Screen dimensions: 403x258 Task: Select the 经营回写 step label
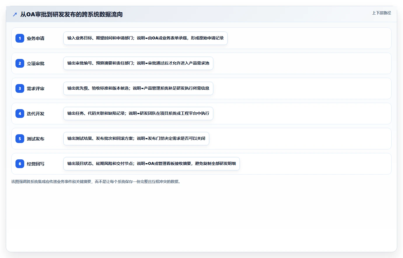[36, 164]
